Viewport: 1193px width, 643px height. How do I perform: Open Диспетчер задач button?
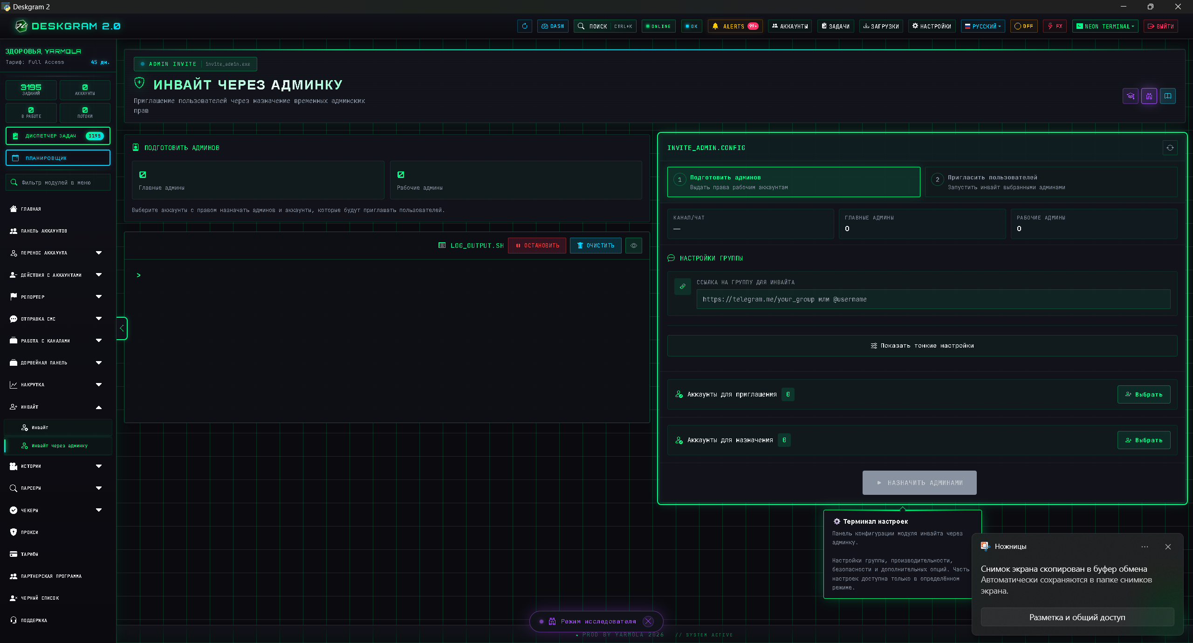58,136
